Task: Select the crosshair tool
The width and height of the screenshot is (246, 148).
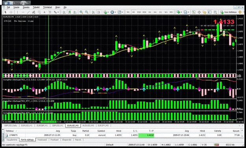Action: 11,12
